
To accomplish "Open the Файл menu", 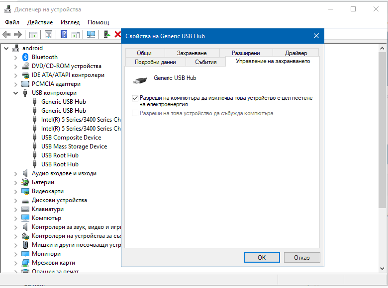I will [12, 22].
